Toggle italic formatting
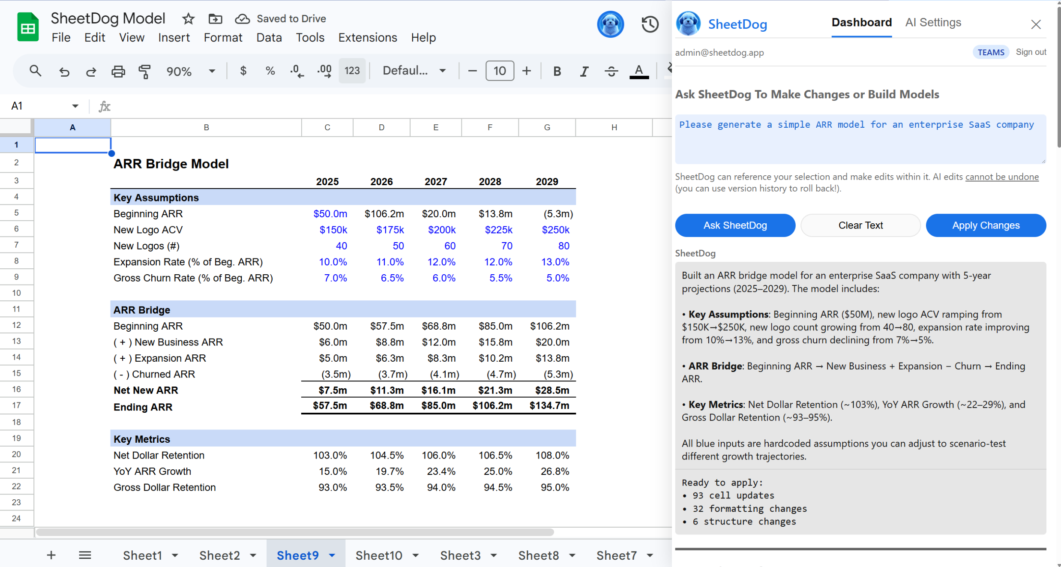The width and height of the screenshot is (1061, 567). [584, 71]
